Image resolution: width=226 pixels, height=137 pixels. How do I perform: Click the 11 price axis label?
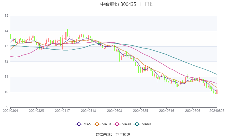pyautogui.click(x=6, y=77)
